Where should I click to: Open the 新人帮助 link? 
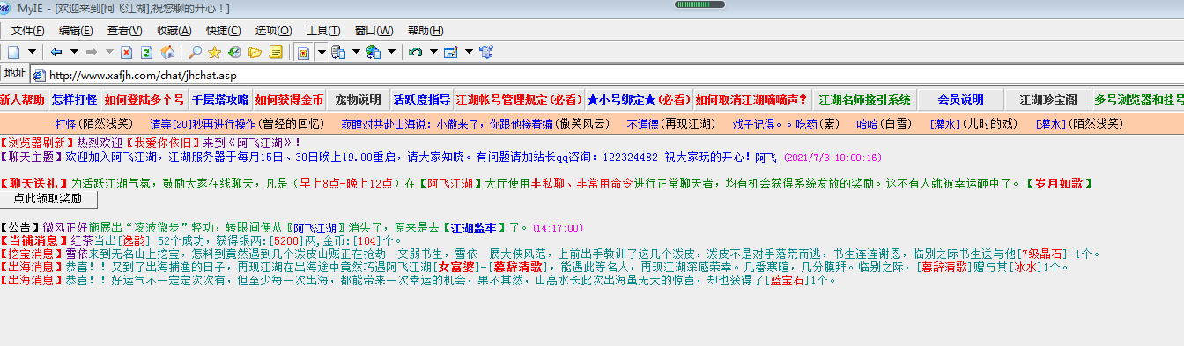(23, 99)
